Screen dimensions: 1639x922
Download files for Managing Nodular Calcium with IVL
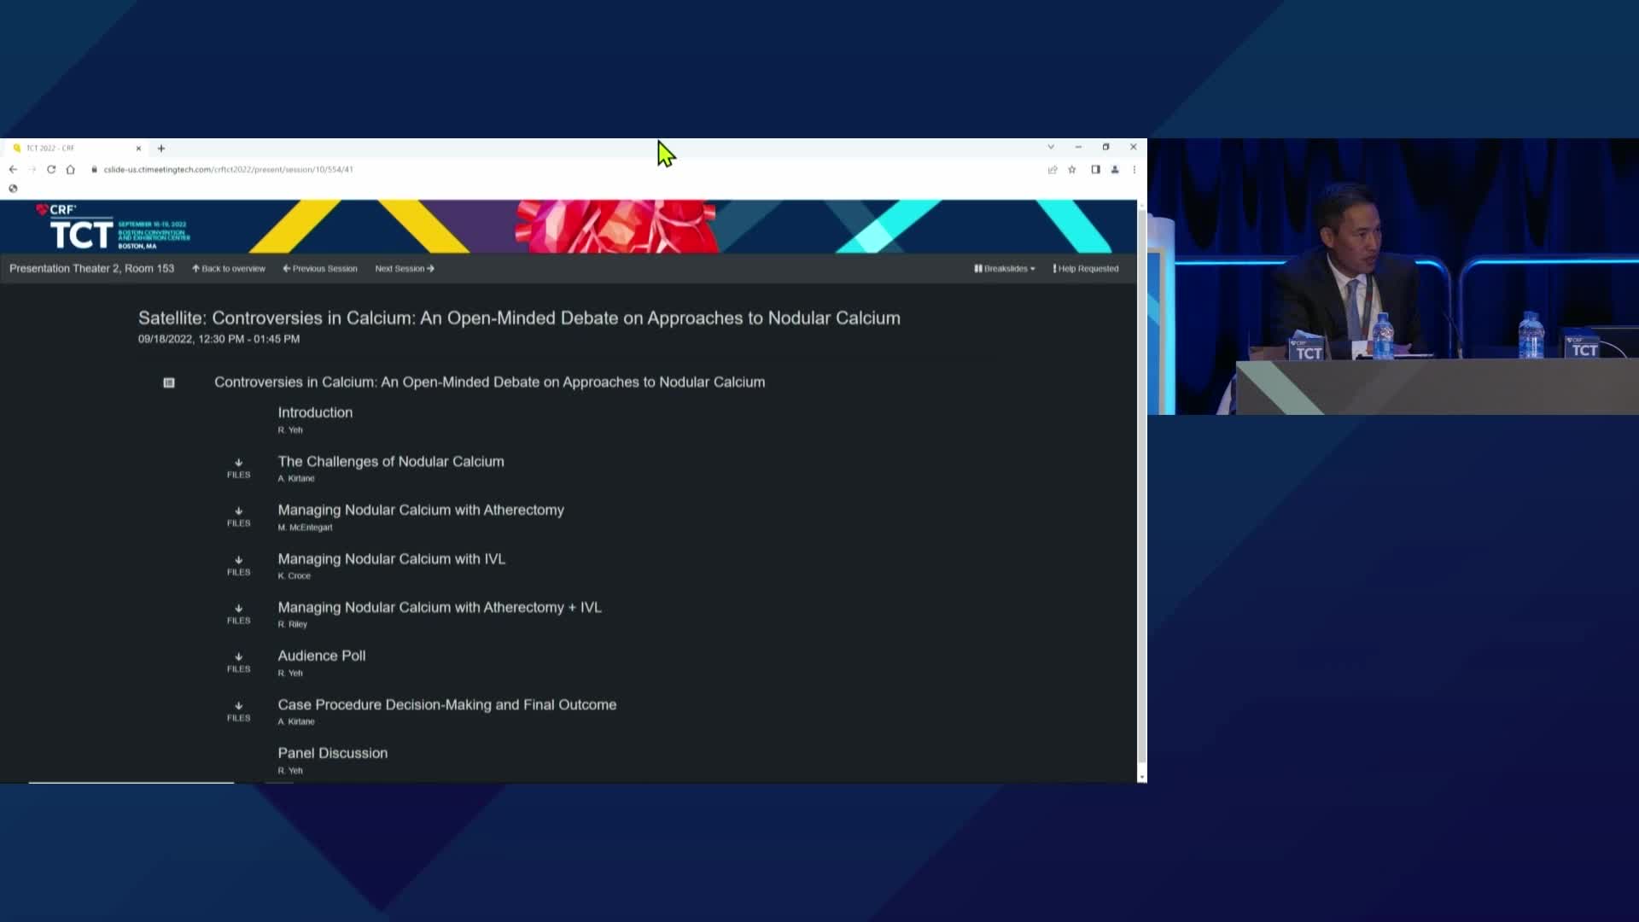[239, 565]
